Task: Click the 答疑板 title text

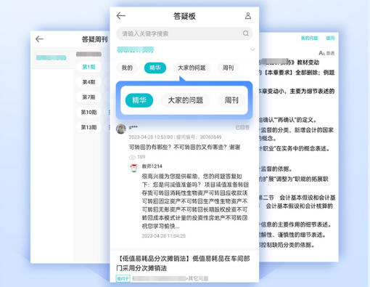Action: coord(184,16)
